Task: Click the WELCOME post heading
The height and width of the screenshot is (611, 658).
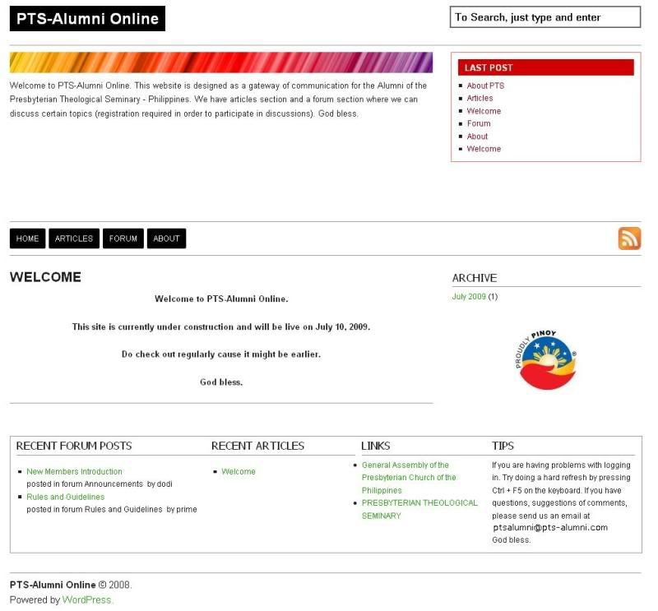Action: [45, 277]
